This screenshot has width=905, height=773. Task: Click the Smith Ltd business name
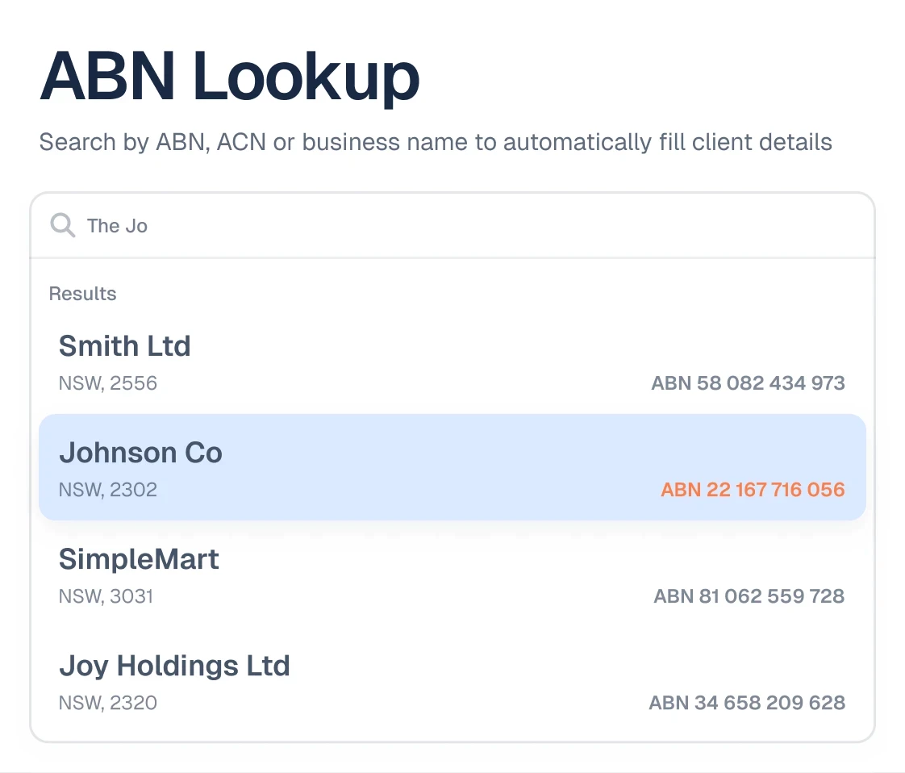tap(125, 346)
